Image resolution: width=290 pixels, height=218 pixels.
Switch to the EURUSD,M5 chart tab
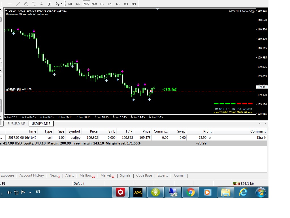click(16, 124)
